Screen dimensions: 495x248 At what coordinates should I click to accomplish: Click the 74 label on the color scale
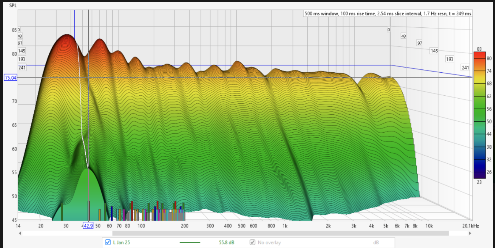(489, 71)
